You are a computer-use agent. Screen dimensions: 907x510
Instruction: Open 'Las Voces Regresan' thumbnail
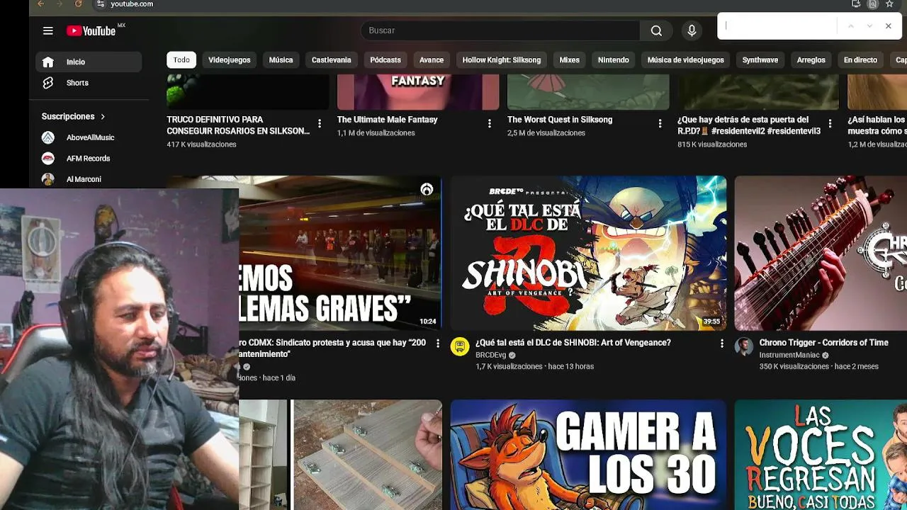click(x=821, y=455)
